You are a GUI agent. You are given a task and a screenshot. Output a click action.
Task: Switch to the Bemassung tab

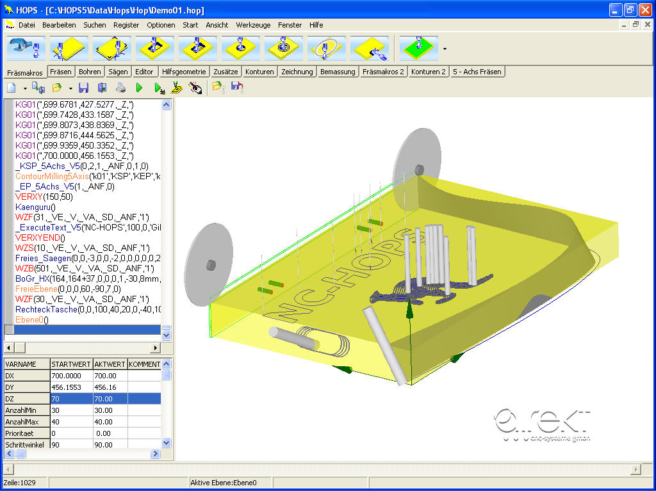pos(338,72)
